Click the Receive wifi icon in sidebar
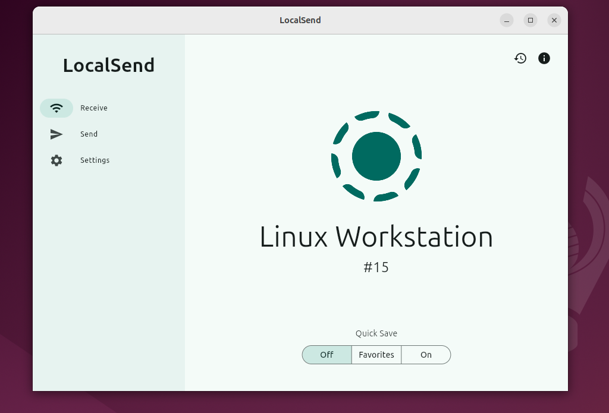 click(56, 108)
